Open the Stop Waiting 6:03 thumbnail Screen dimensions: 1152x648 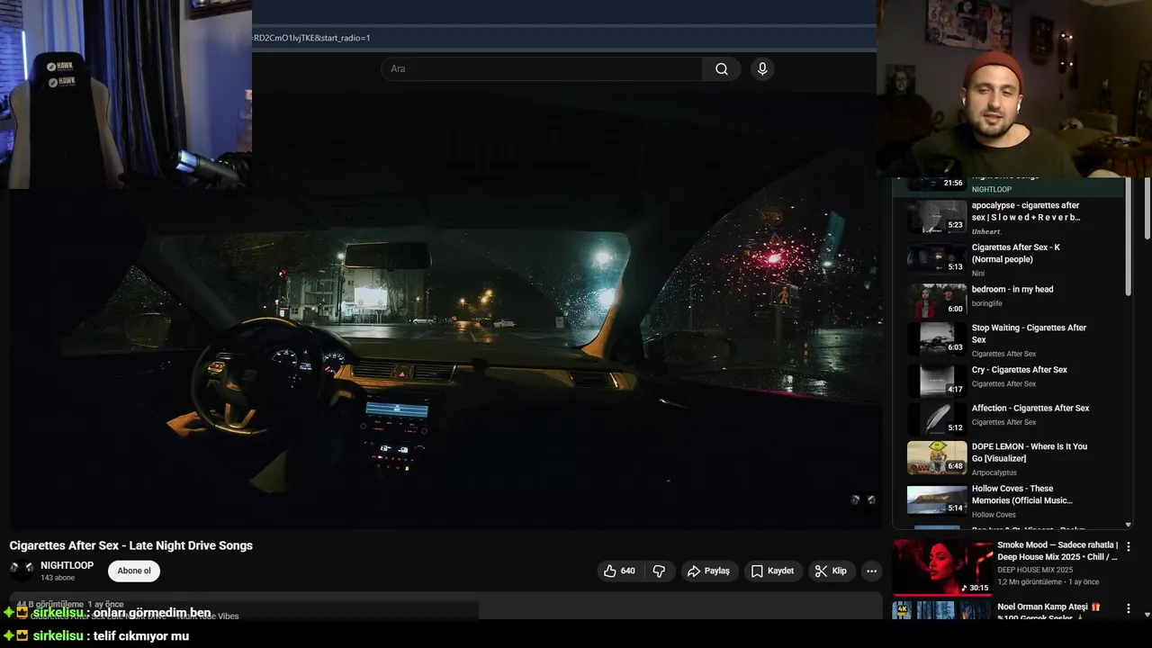[x=937, y=339]
